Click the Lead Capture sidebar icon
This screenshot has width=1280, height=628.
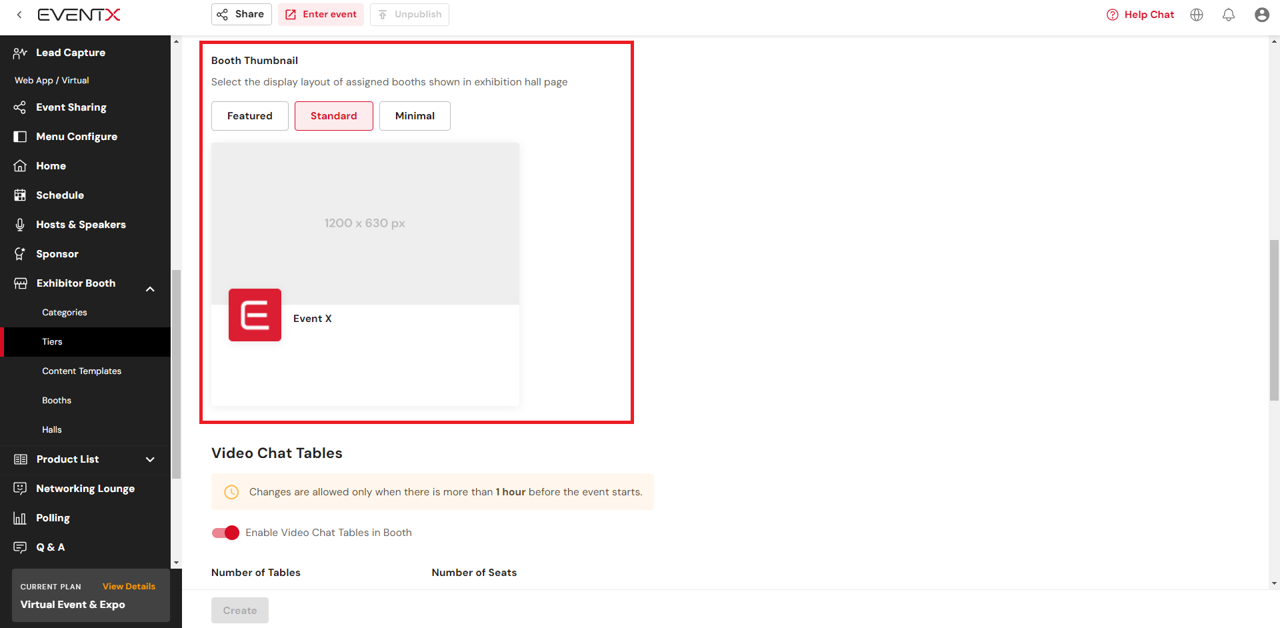[20, 53]
